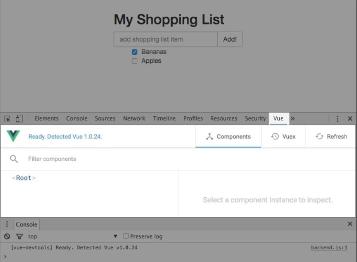Open the backend.js:1 source link
Screen dimensions: 357x262
coord(329,248)
